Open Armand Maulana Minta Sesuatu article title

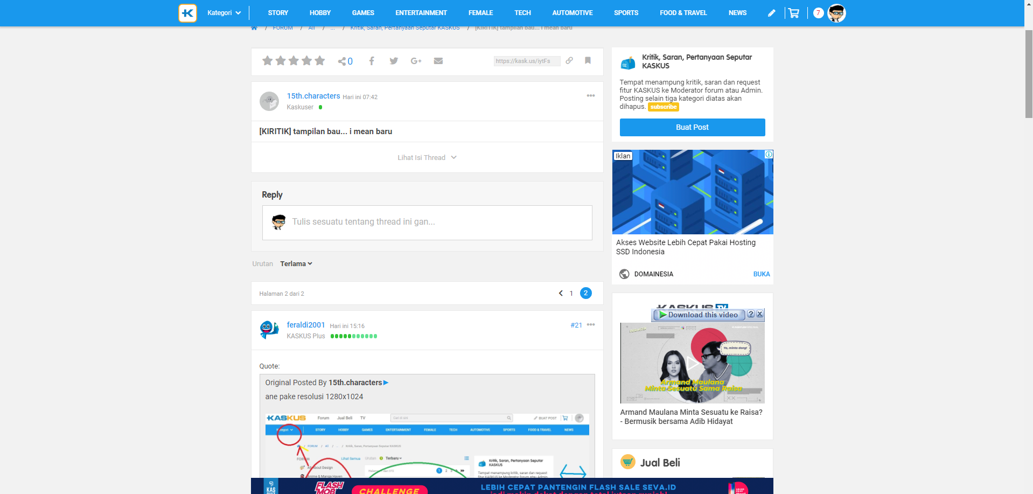coord(691,416)
